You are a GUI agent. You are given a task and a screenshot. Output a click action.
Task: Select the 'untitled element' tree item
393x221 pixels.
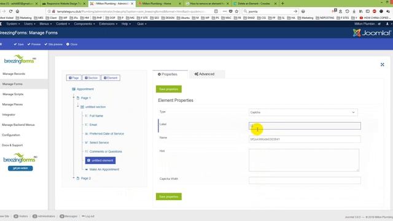[x=100, y=160]
